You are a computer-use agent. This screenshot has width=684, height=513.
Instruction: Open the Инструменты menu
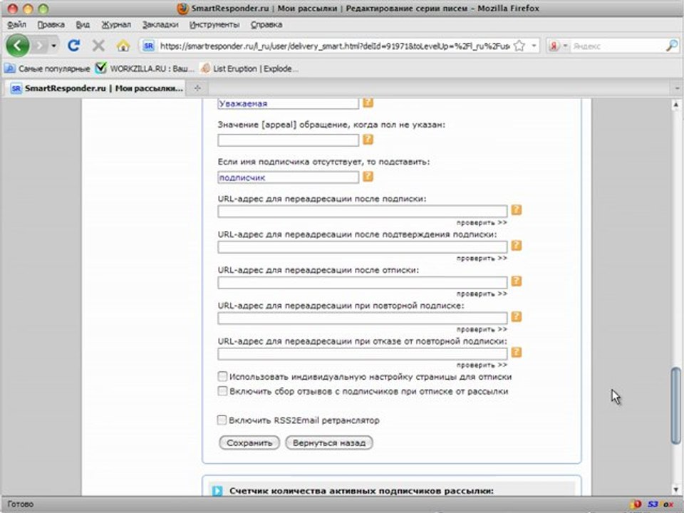click(x=214, y=24)
